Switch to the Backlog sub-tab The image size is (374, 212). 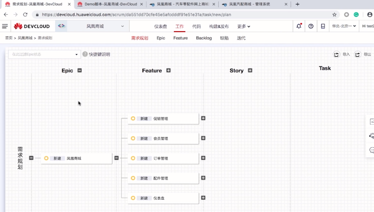click(x=204, y=38)
